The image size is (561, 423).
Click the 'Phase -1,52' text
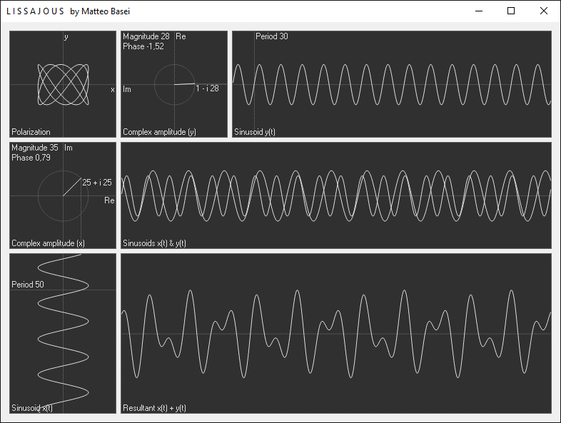click(143, 46)
